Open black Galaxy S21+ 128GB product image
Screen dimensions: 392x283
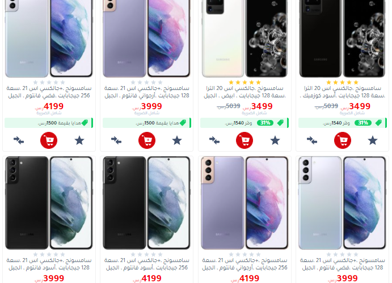tap(49, 203)
